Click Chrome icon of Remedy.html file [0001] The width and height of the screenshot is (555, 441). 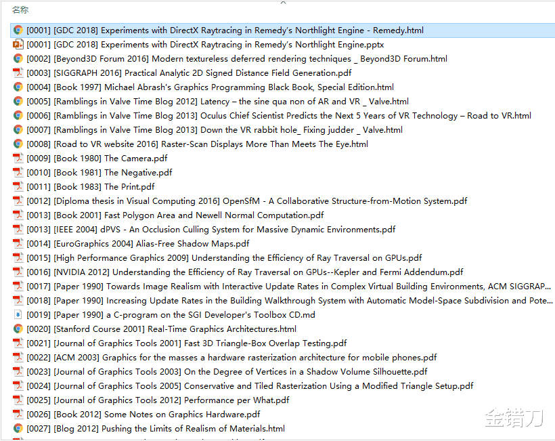point(18,30)
